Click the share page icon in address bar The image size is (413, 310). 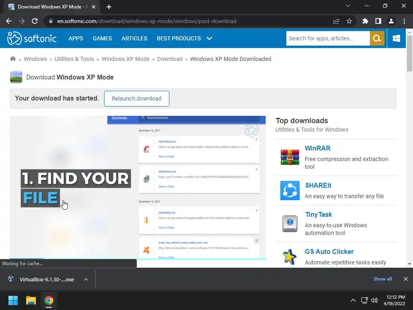[x=336, y=21]
